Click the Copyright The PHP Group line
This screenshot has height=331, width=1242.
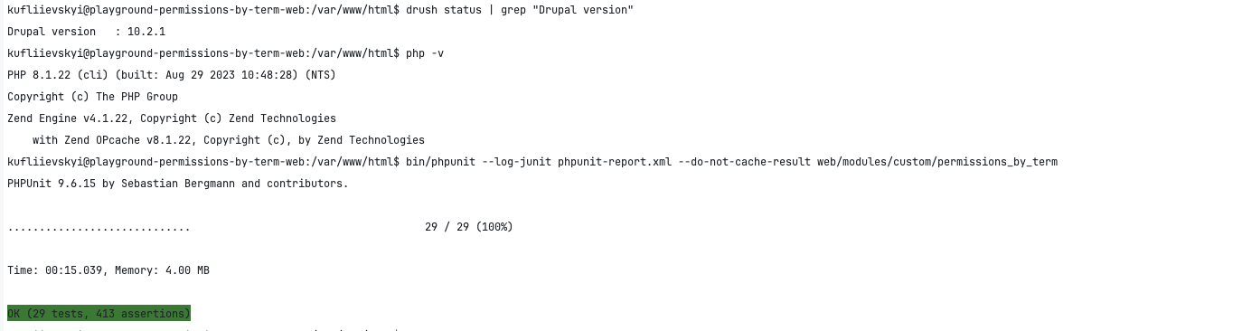[92, 97]
